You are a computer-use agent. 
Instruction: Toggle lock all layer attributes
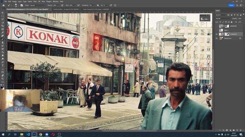pyautogui.click(x=232, y=22)
